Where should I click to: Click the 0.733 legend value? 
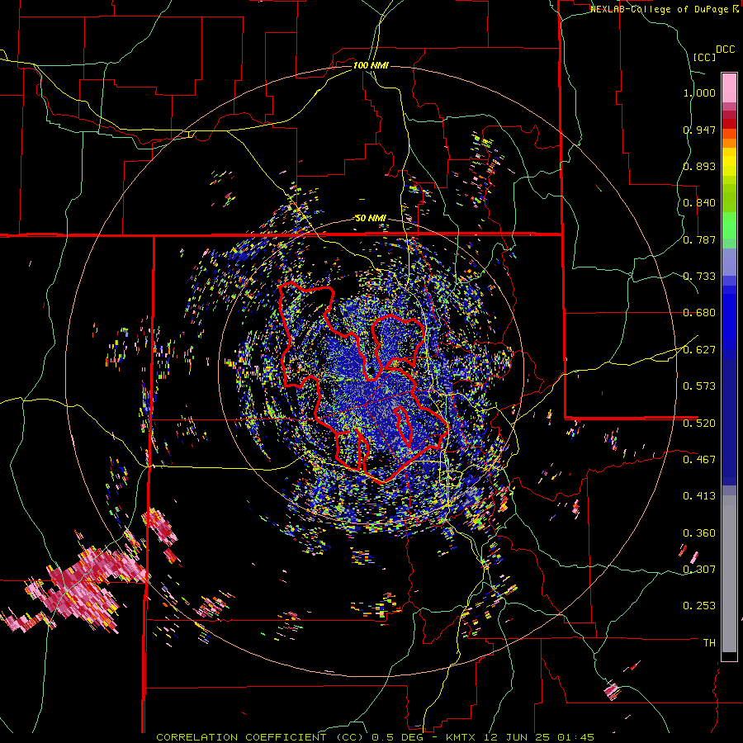699,277
